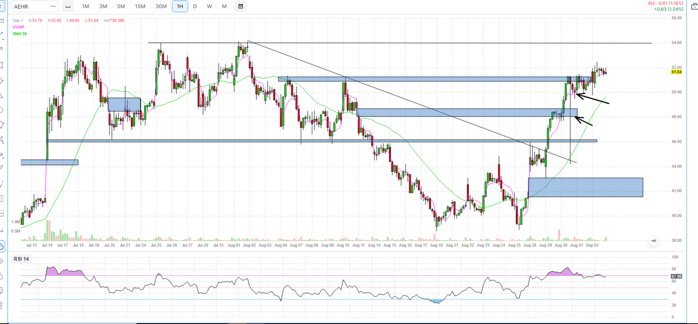Screen dimensions: 698x324
Task: Click the 1.0M volume scale label
Action: pyautogui.click(x=16, y=222)
